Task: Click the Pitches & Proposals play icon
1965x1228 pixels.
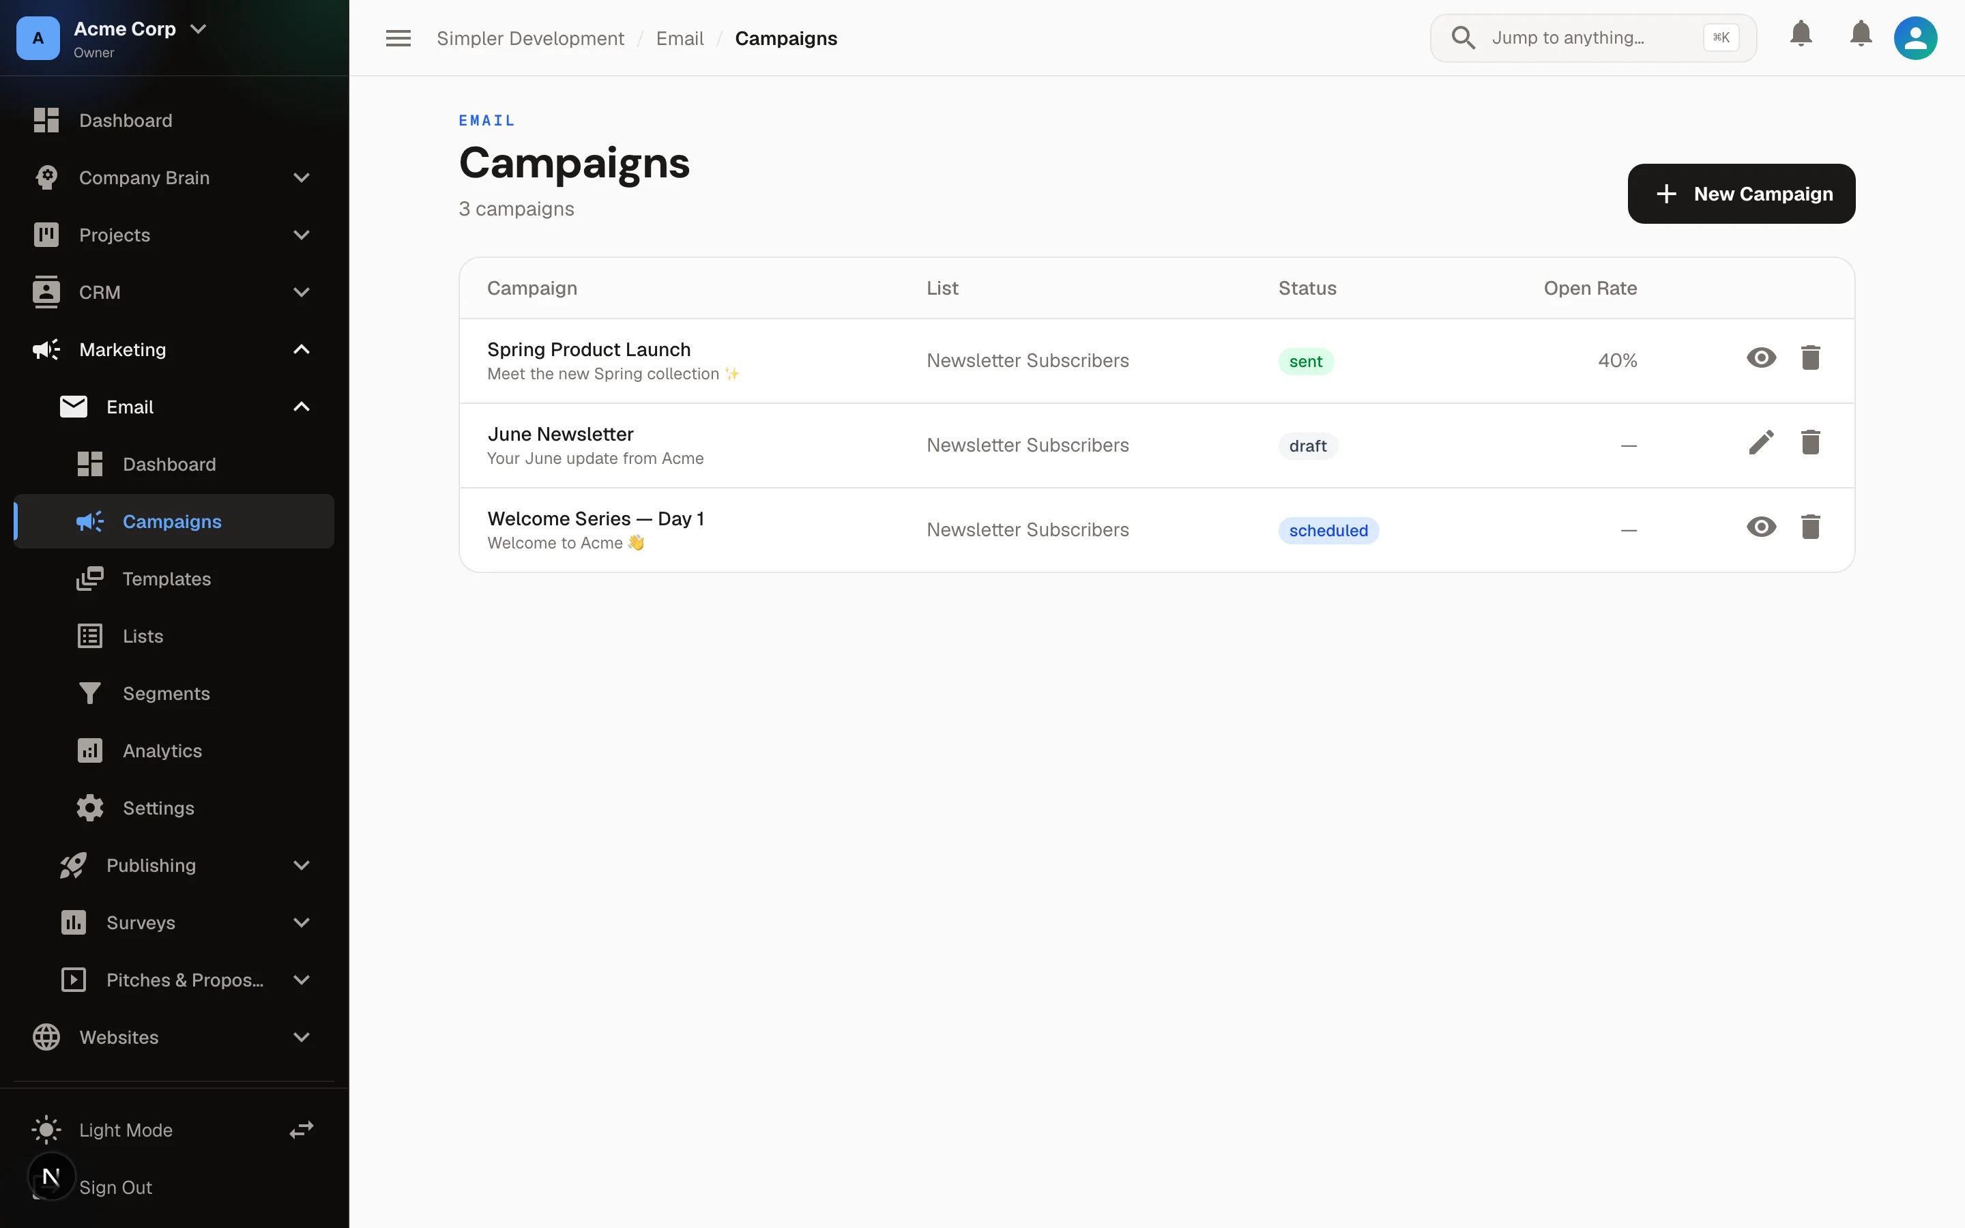Action: coord(74,980)
